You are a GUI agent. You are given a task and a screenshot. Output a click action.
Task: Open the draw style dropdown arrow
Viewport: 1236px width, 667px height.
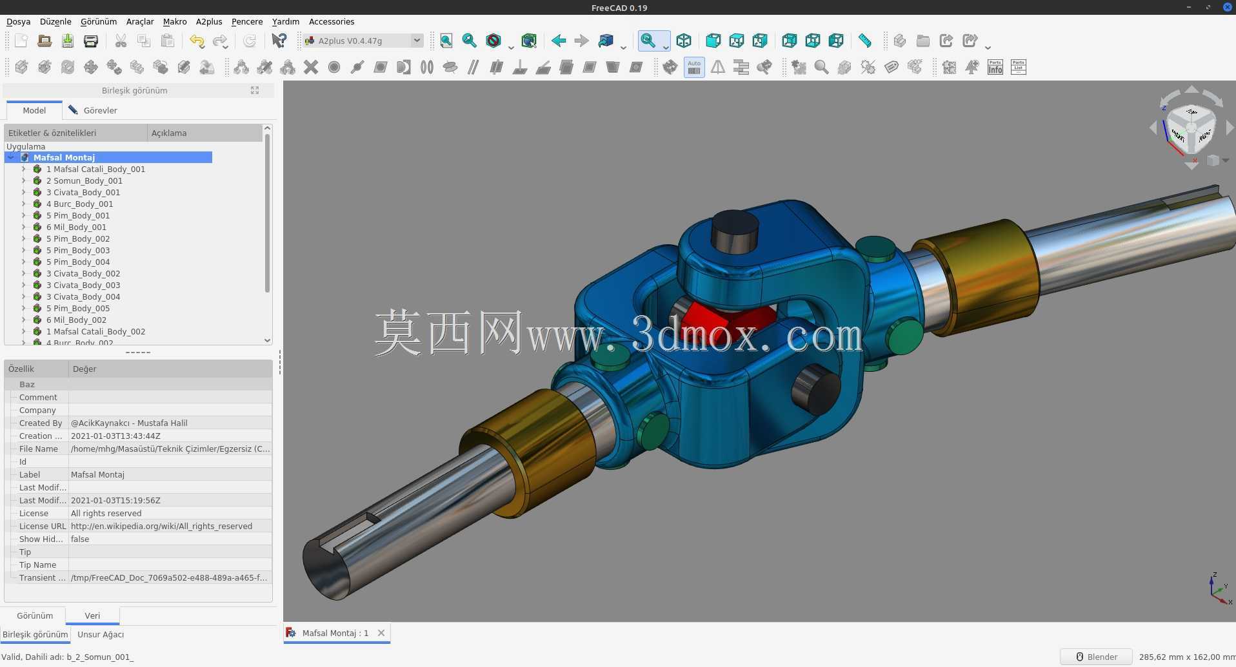510,46
